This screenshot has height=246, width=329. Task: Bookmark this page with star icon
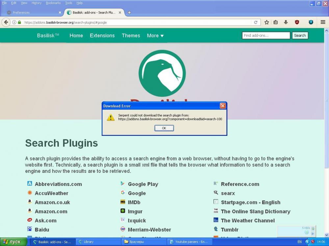[x=266, y=22]
